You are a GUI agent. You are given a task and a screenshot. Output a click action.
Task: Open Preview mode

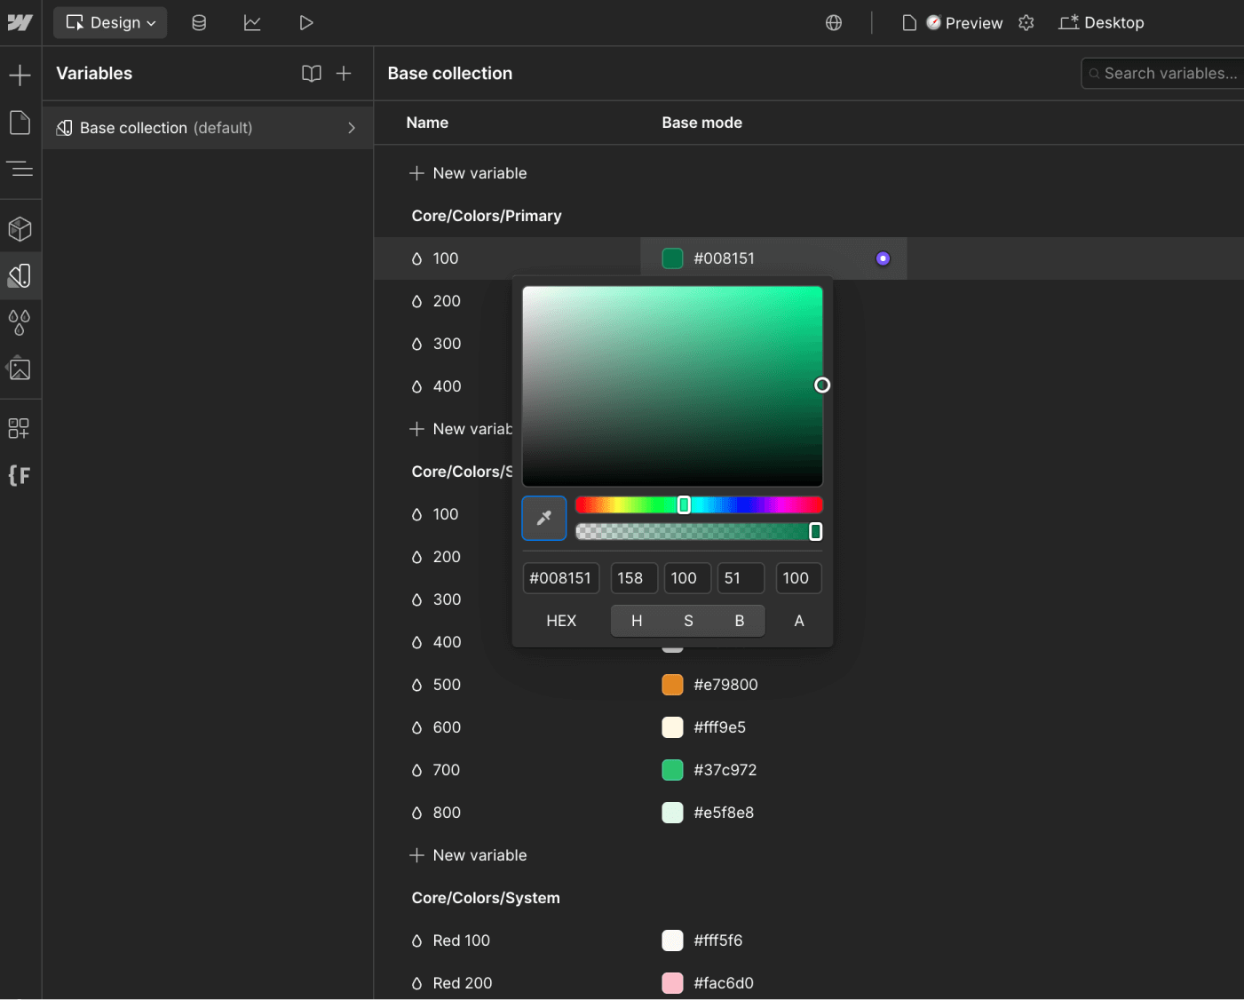[964, 22]
